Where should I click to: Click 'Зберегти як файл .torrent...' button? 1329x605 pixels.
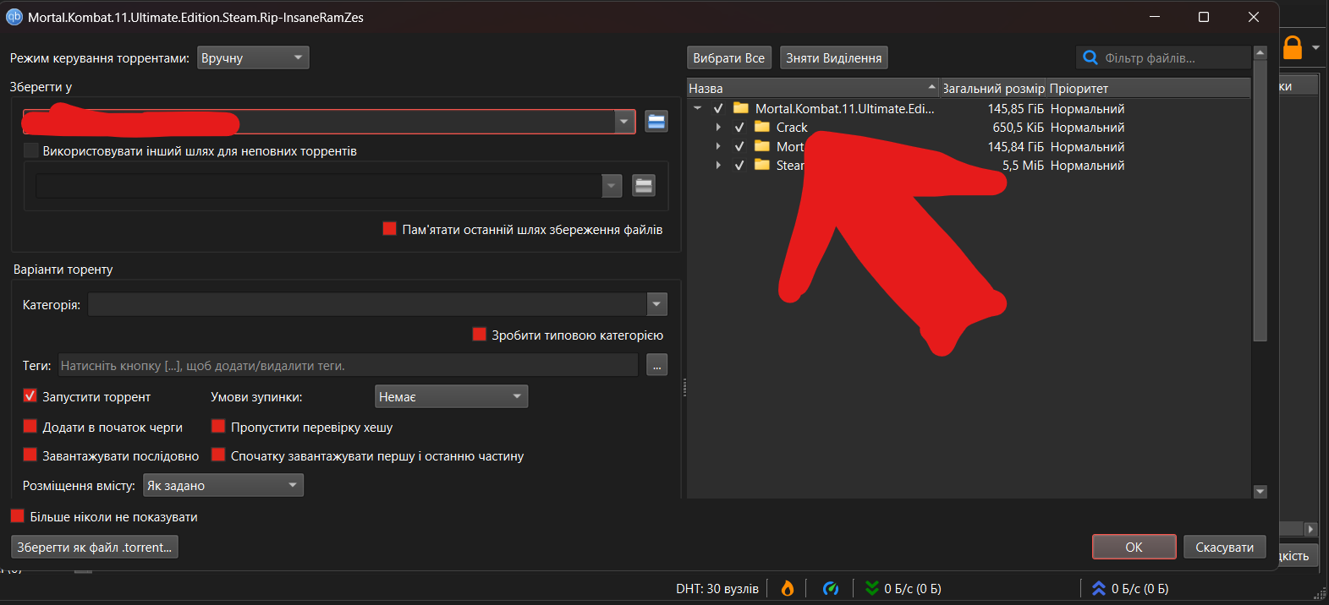point(95,547)
